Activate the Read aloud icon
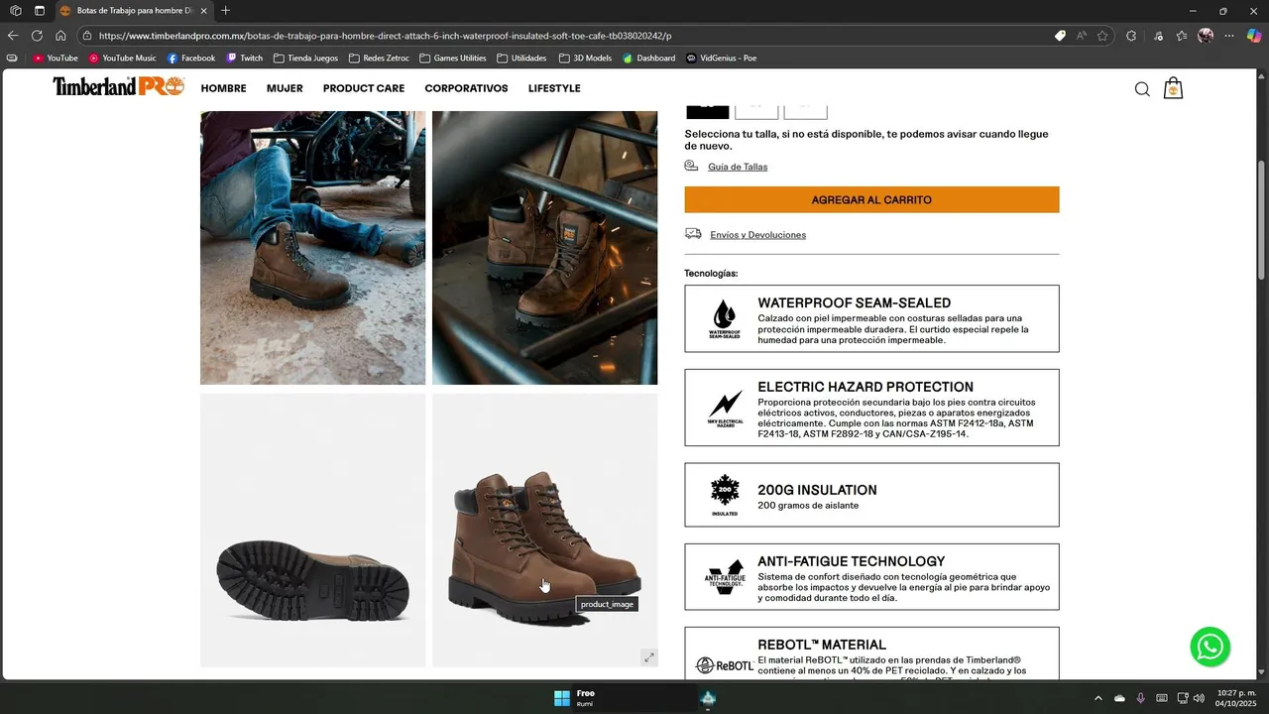Viewport: 1269px width, 714px height. click(x=1081, y=36)
